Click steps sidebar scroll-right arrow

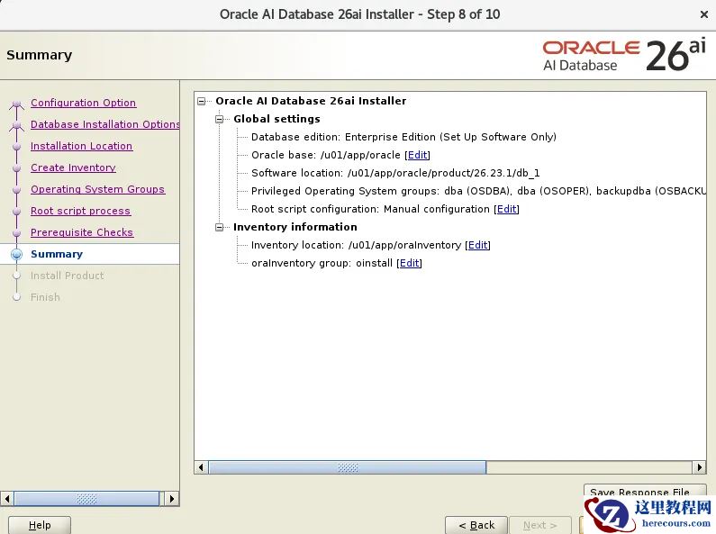172,498
